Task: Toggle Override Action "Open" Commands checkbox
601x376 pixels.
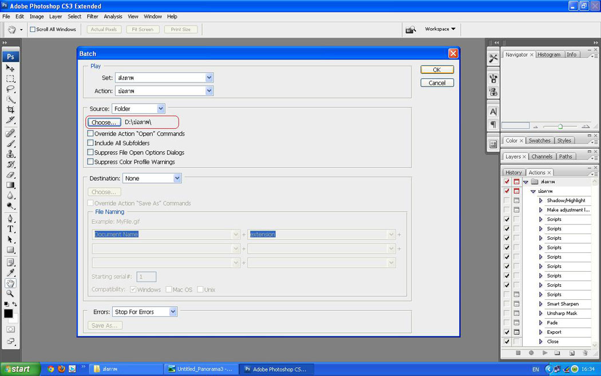Action: 90,134
